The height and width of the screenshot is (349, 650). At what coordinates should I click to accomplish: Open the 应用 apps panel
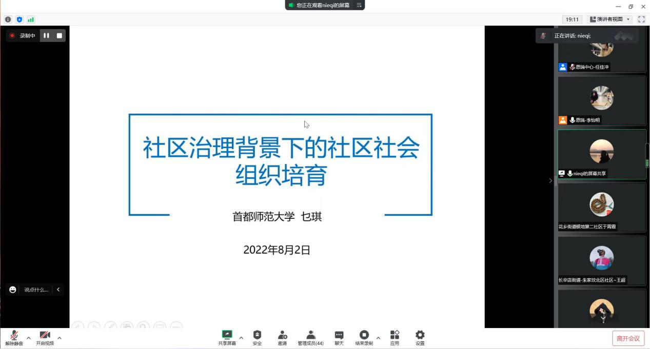coord(395,338)
